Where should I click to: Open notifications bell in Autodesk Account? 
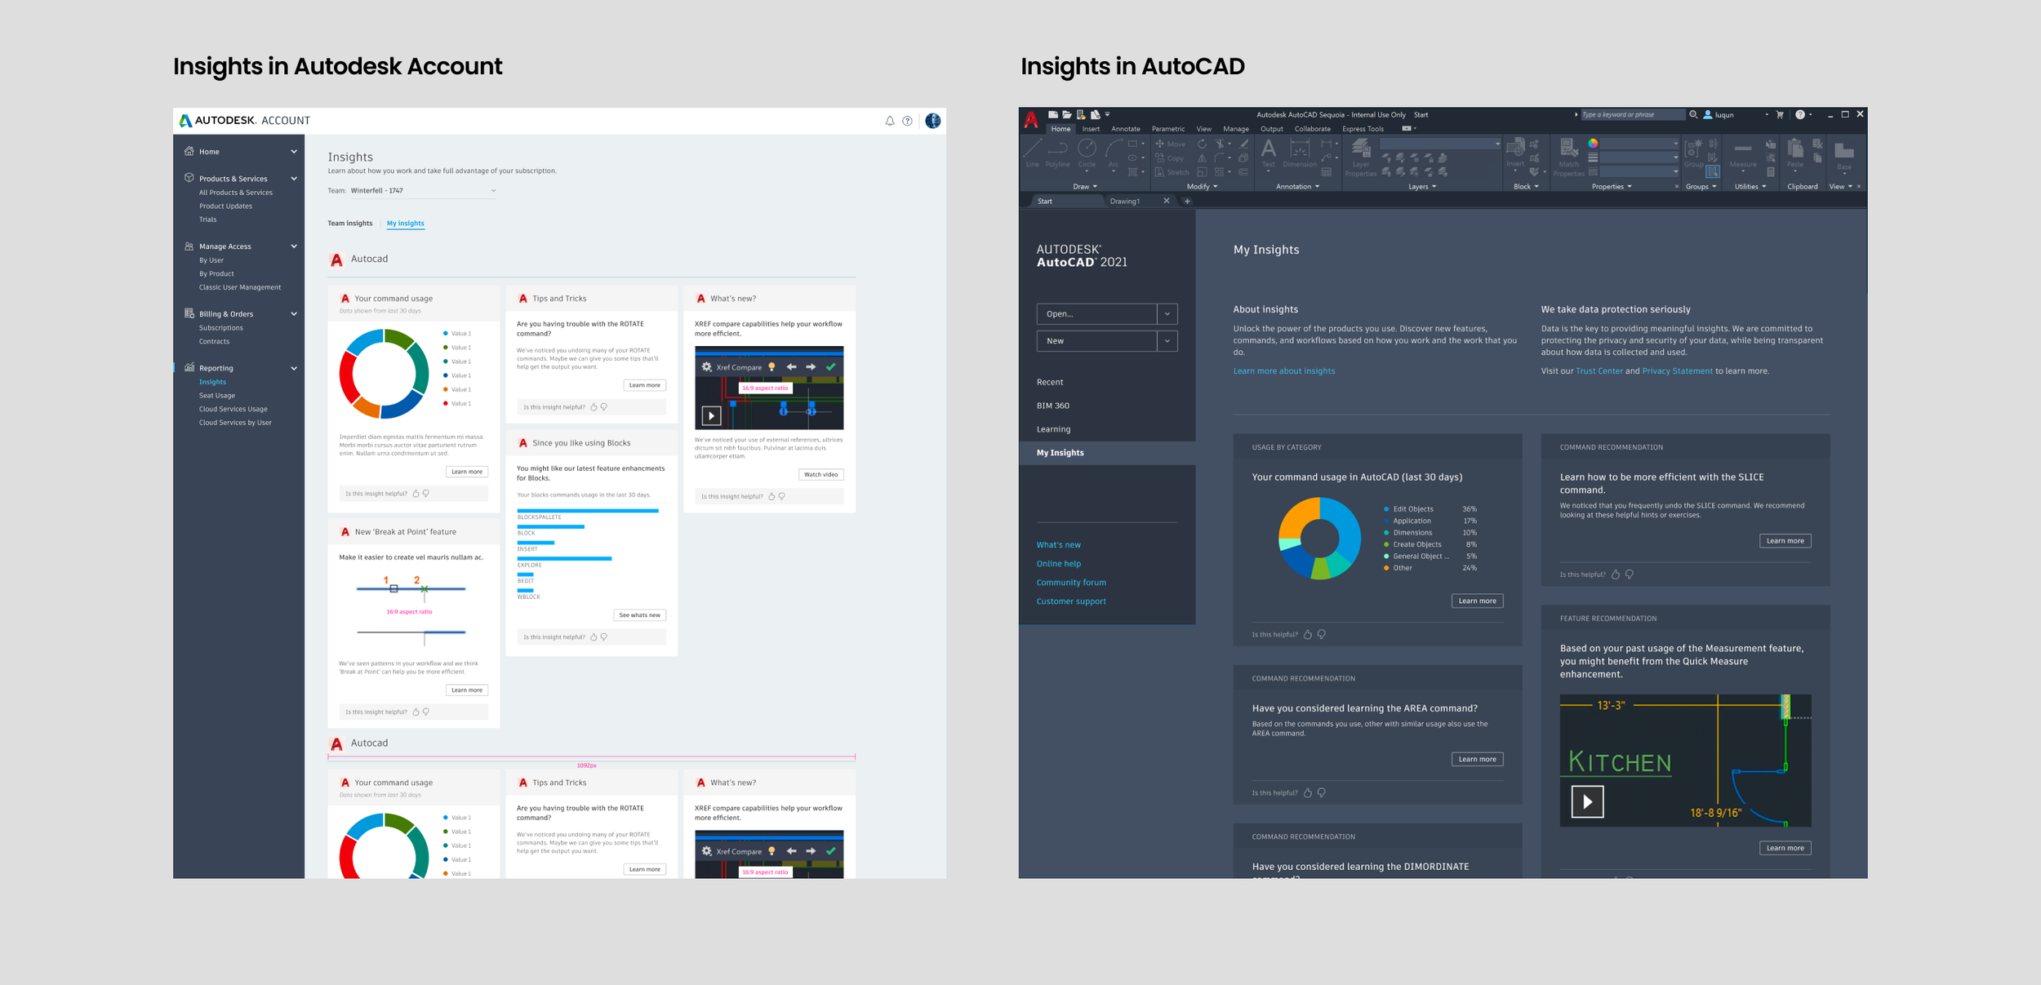click(890, 121)
